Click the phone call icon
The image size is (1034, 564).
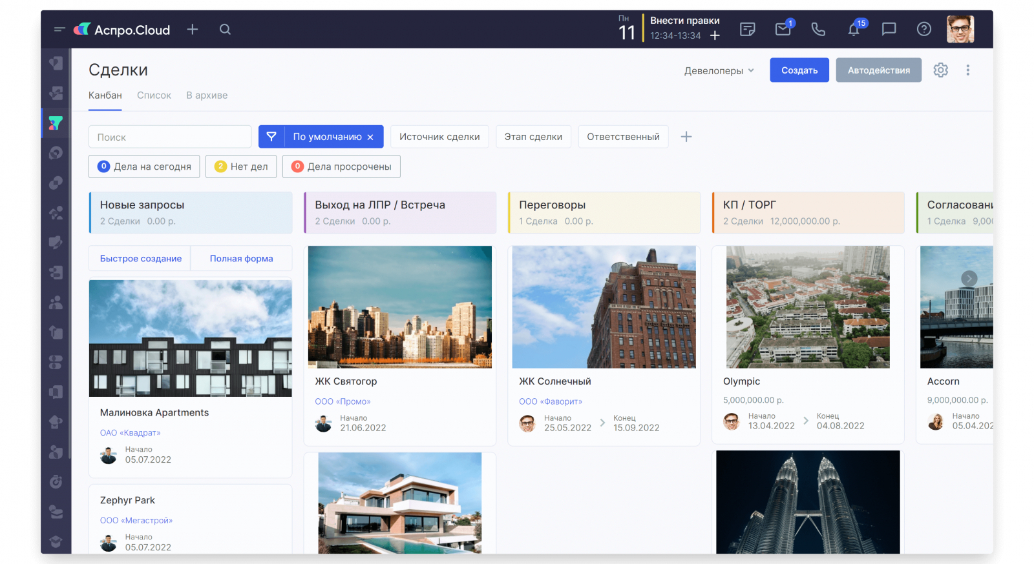[x=818, y=29]
